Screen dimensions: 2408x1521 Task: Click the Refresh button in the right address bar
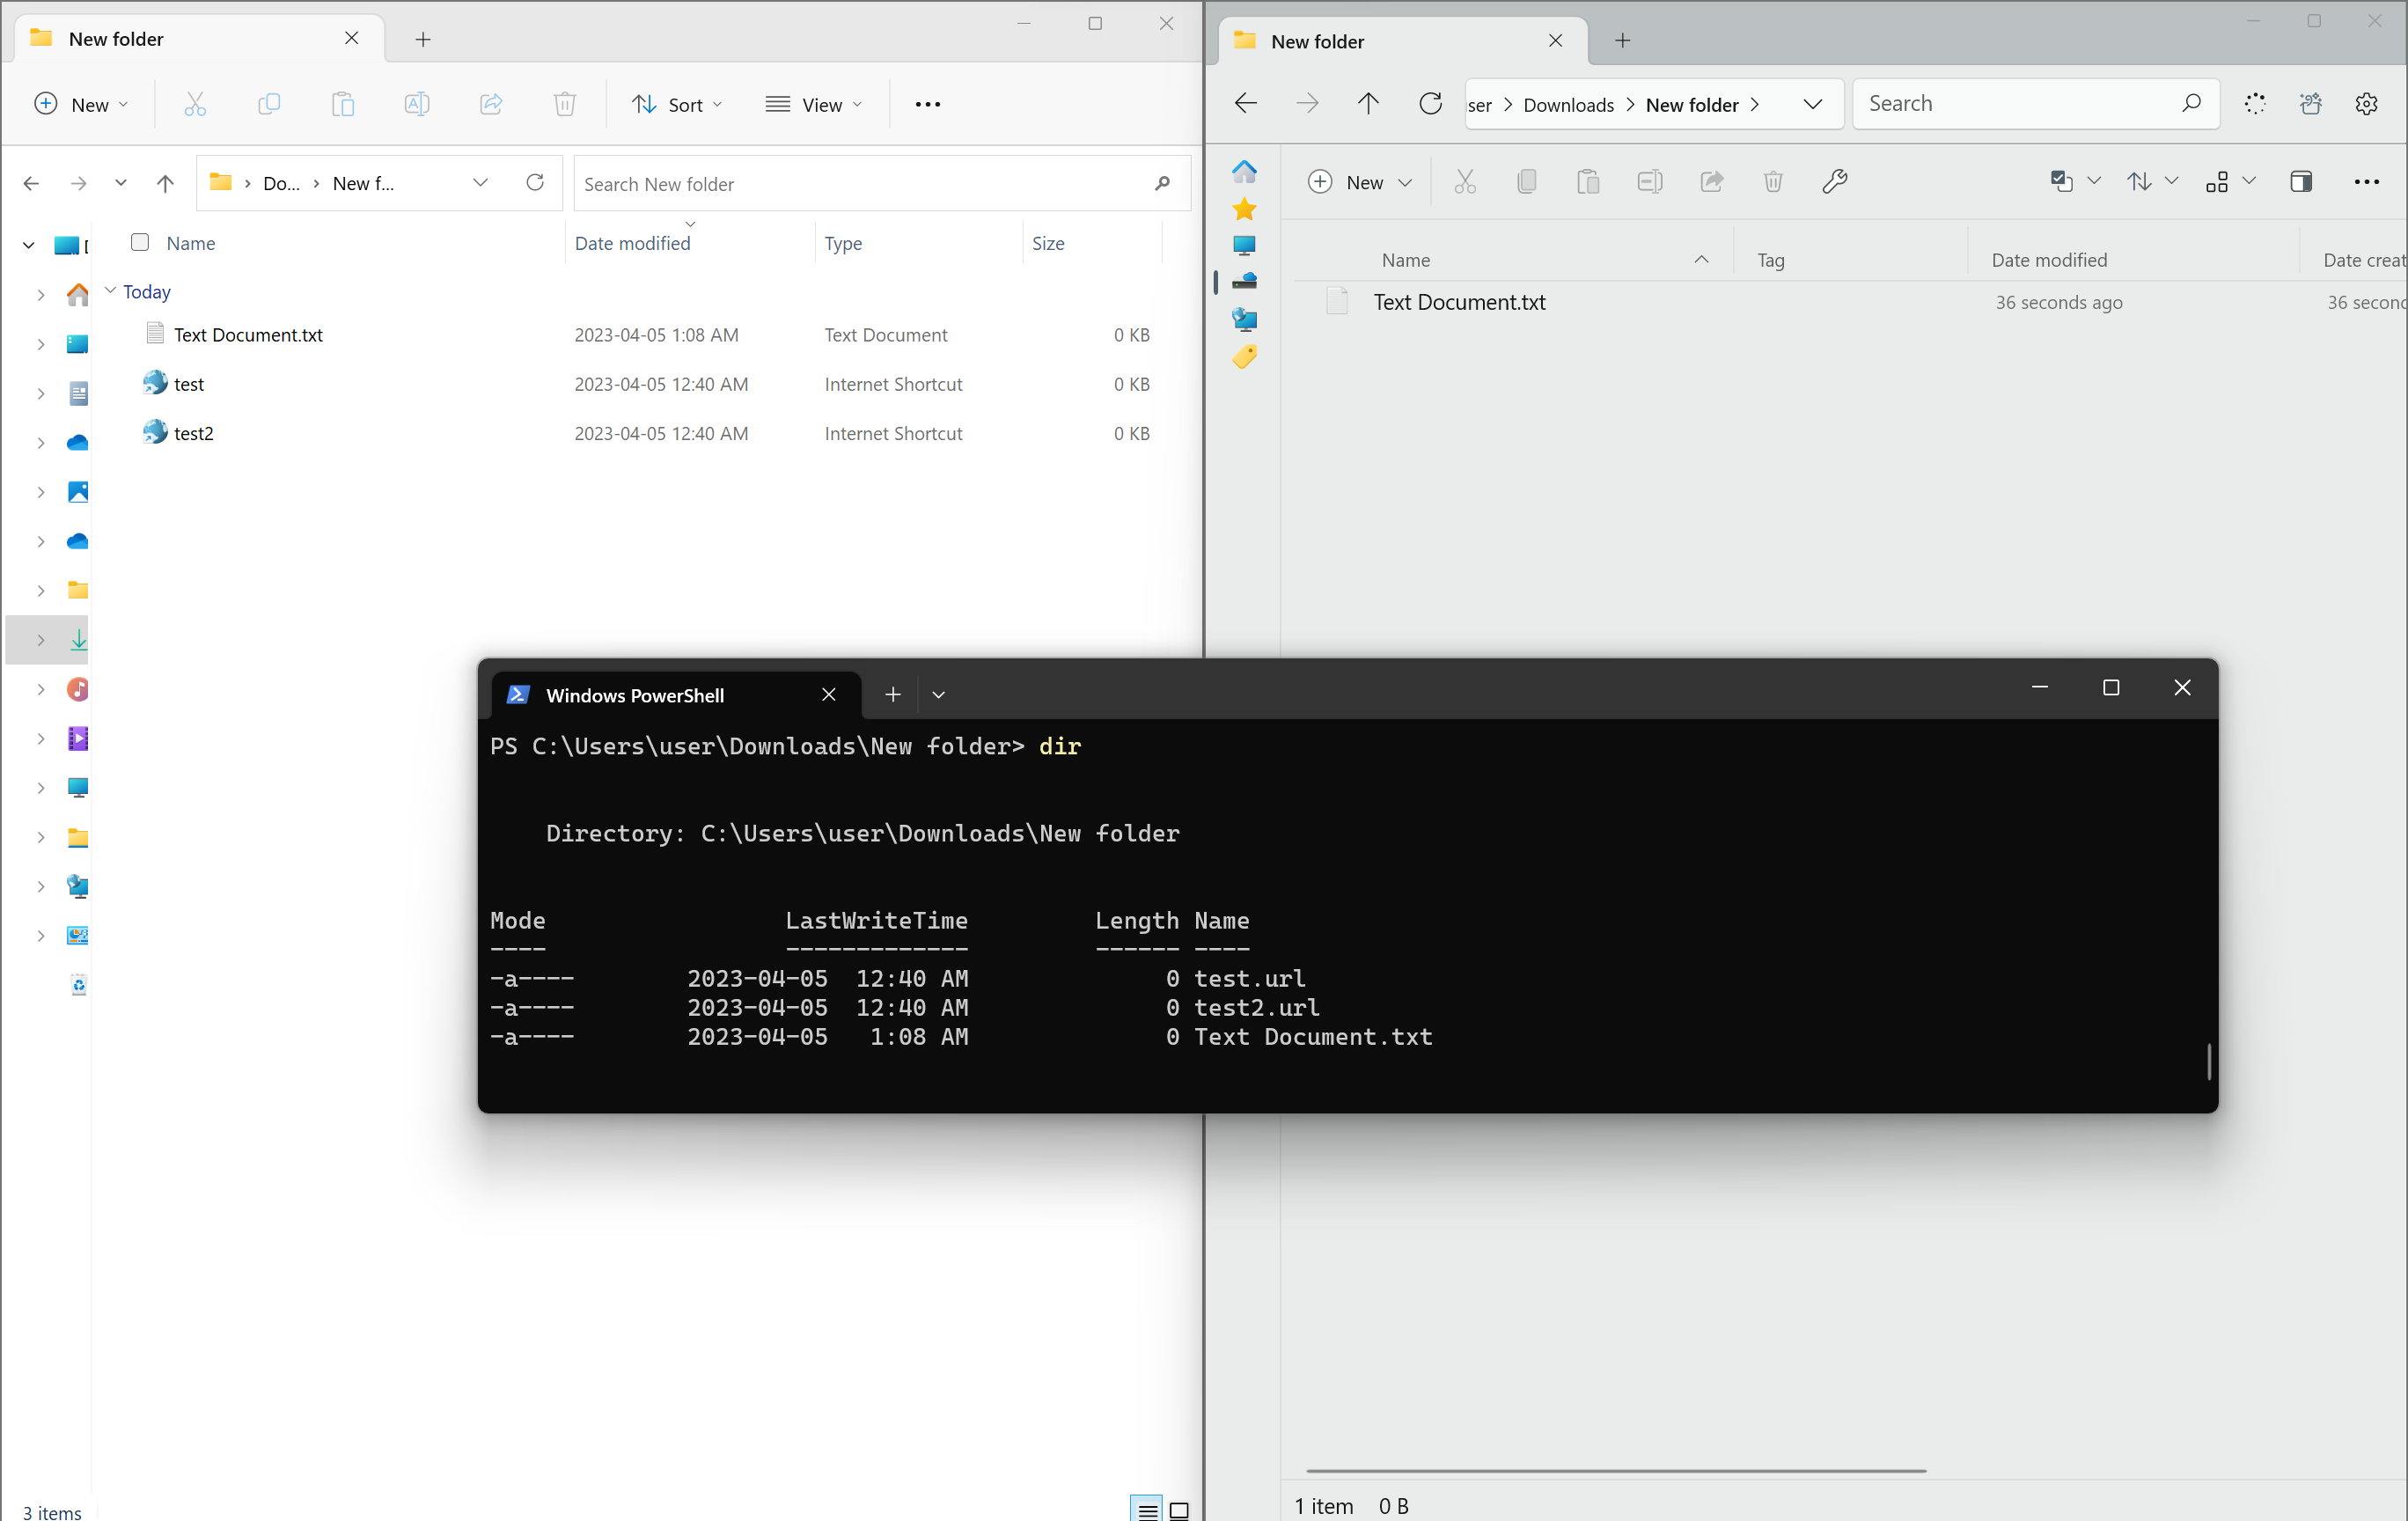pyautogui.click(x=1430, y=103)
